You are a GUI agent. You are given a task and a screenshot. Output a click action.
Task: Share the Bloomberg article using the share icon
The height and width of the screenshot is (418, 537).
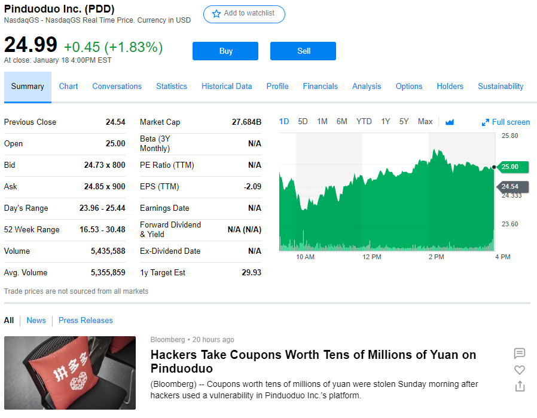pyautogui.click(x=520, y=386)
